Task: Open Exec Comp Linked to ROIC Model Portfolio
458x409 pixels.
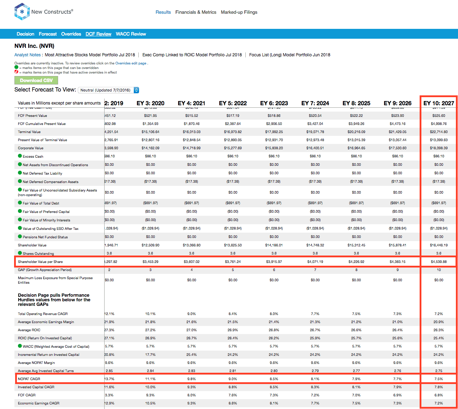Action: click(192, 55)
